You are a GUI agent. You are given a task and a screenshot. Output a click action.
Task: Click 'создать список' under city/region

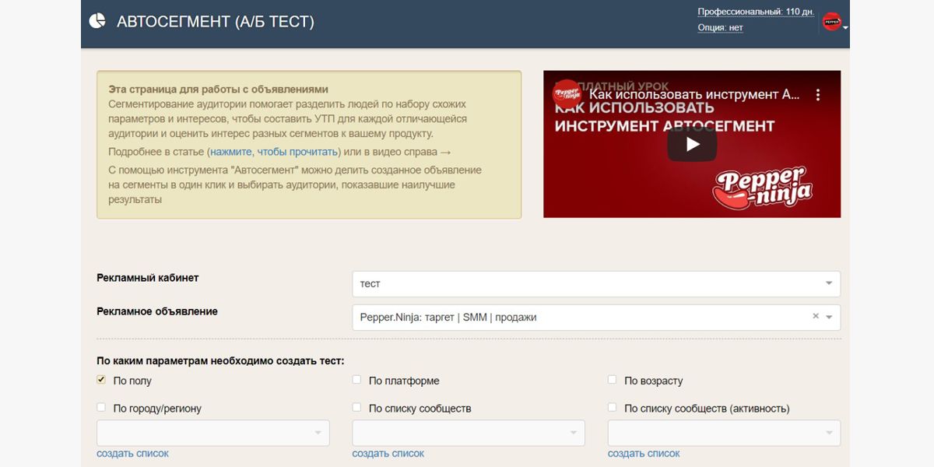click(132, 454)
